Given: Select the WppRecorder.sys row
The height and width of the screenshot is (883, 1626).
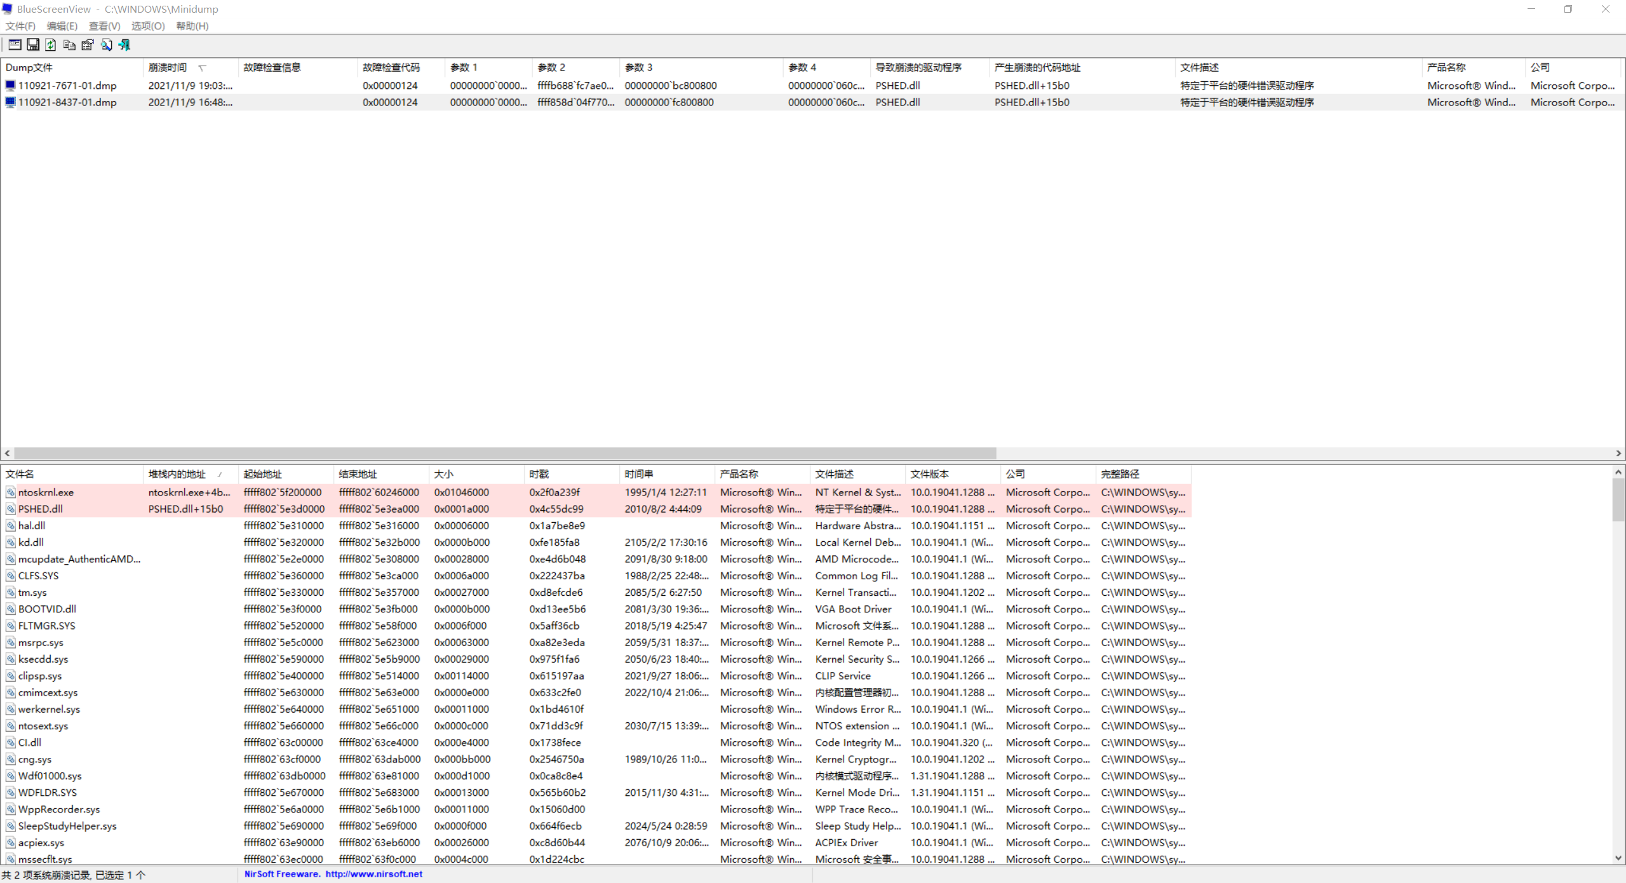Looking at the screenshot, I should pos(596,809).
